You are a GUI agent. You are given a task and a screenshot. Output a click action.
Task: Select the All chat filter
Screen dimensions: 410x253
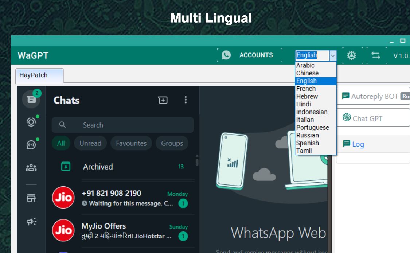61,143
